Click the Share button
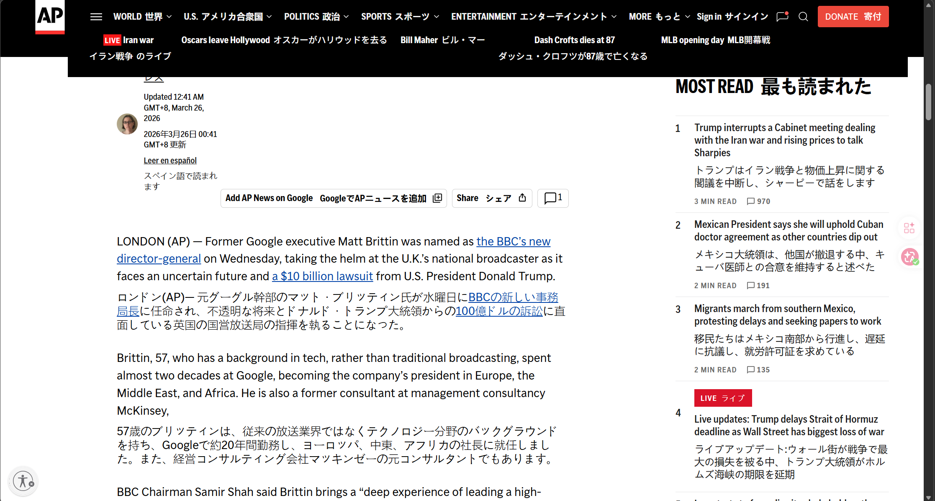Image resolution: width=935 pixels, height=501 pixels. pos(491,198)
